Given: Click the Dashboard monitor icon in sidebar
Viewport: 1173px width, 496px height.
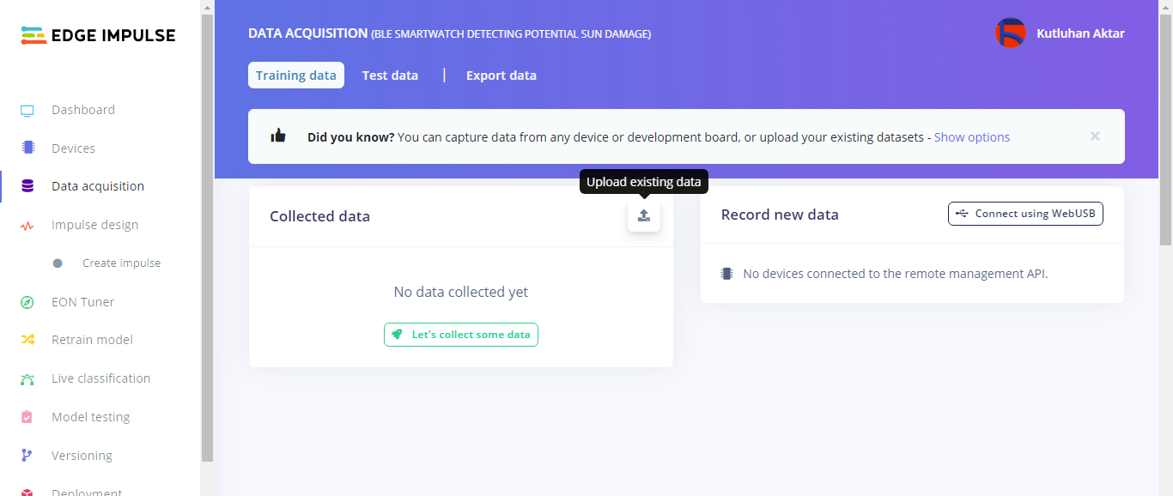Looking at the screenshot, I should click(27, 111).
